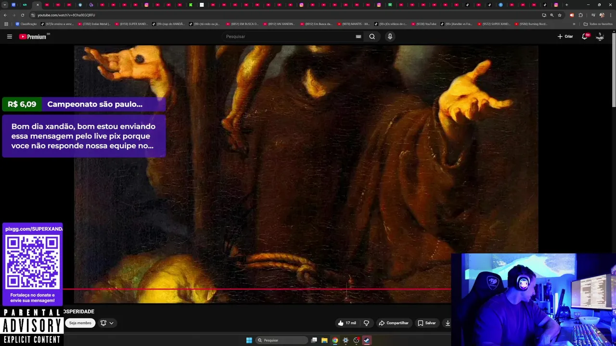Open the media control icon in Chrome toolbar
The image size is (616, 346).
click(x=593, y=15)
